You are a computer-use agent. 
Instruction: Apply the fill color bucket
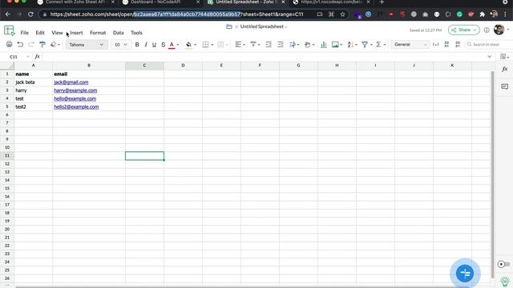click(x=188, y=45)
